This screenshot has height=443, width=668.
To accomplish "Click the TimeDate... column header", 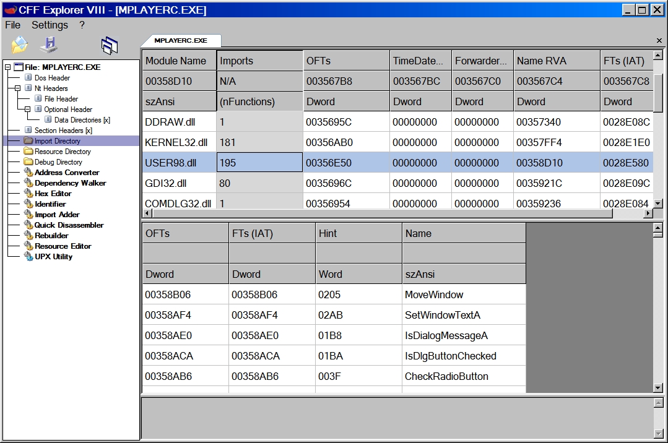I will pyautogui.click(x=420, y=61).
